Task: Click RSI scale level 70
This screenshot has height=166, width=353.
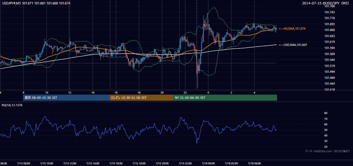Action: click(x=326, y=119)
